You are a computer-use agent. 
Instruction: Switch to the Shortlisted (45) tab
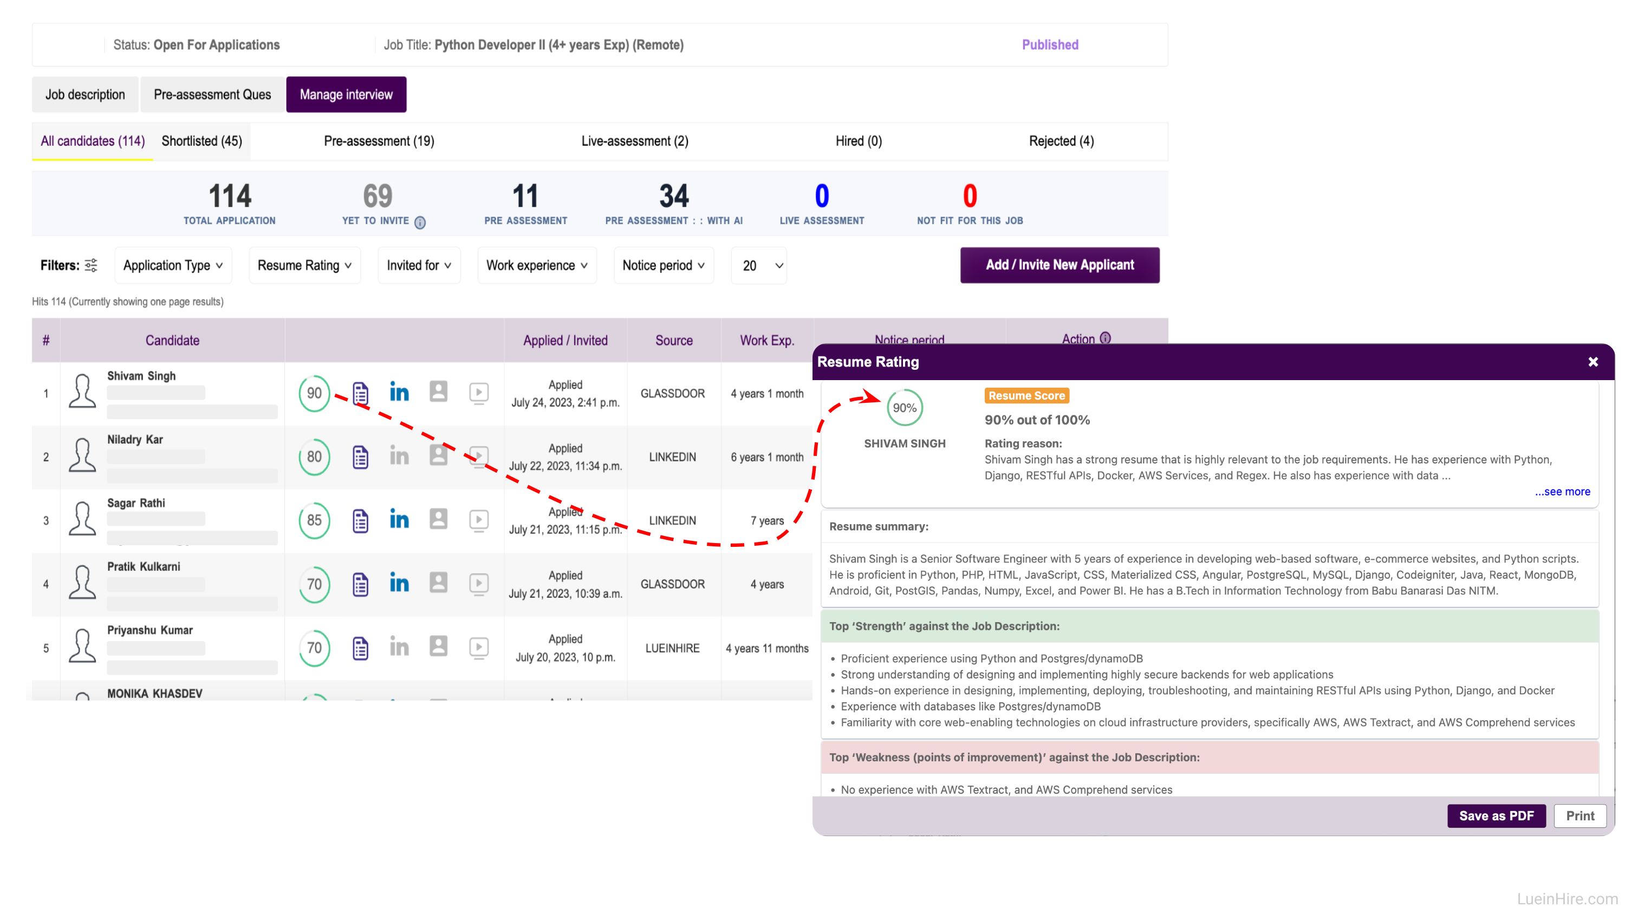[202, 141]
